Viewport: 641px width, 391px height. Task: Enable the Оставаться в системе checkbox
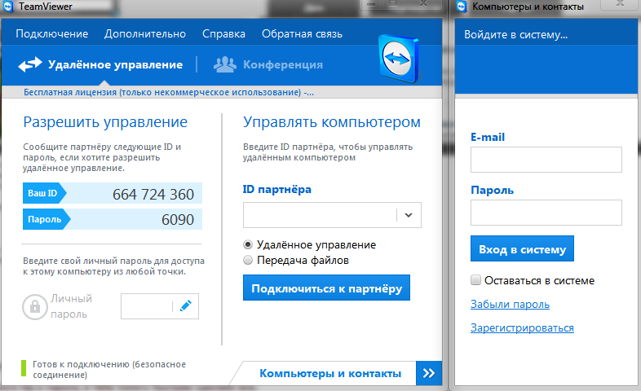tap(475, 280)
